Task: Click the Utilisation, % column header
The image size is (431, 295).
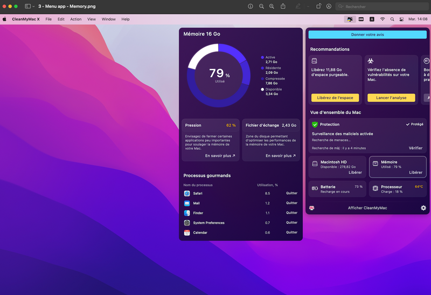Action: click(267, 185)
